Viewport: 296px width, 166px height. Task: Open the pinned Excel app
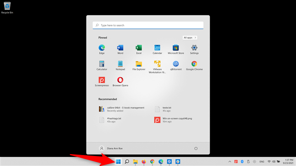coord(139,50)
